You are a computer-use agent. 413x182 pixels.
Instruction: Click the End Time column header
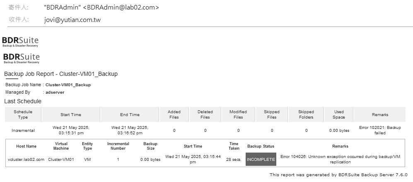[130, 114]
